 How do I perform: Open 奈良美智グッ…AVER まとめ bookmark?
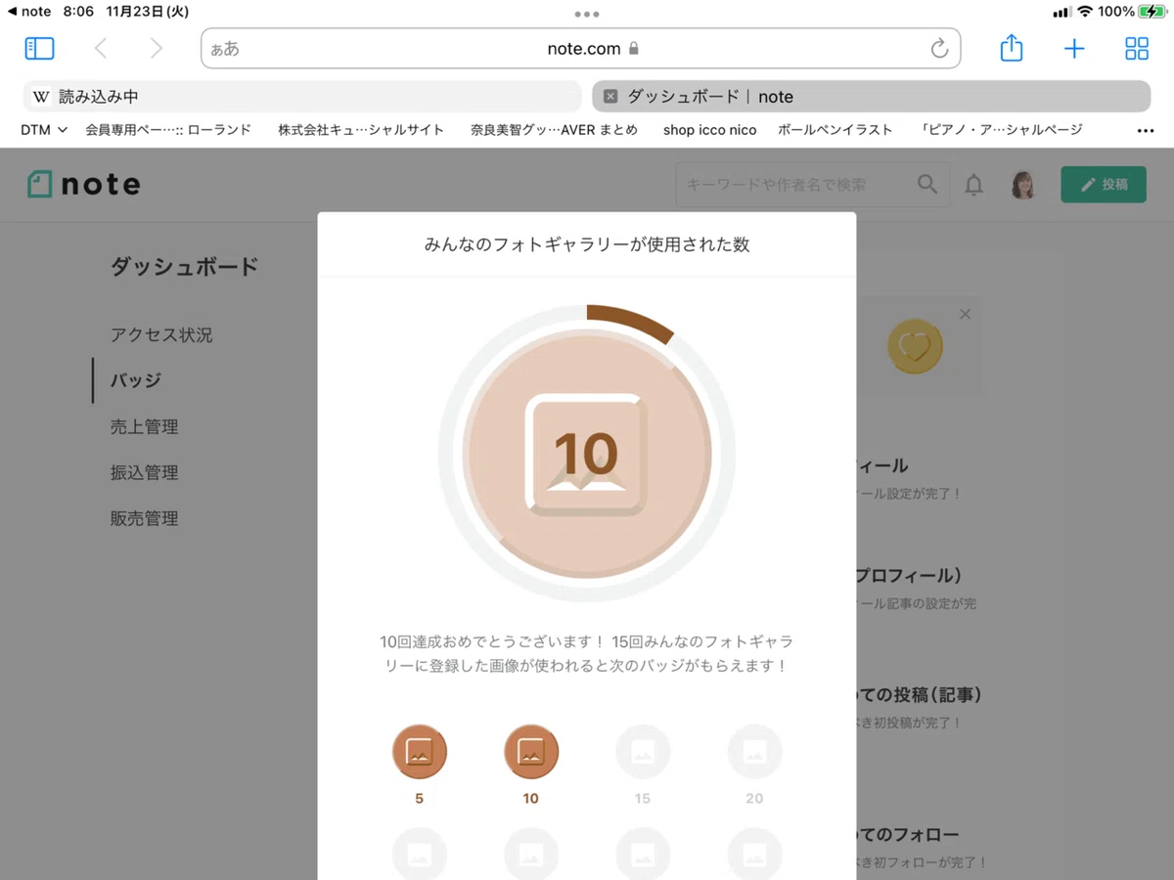[554, 129]
